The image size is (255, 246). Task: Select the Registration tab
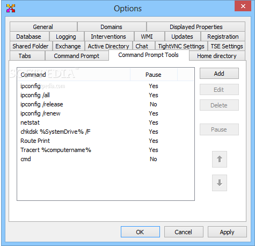click(223, 37)
